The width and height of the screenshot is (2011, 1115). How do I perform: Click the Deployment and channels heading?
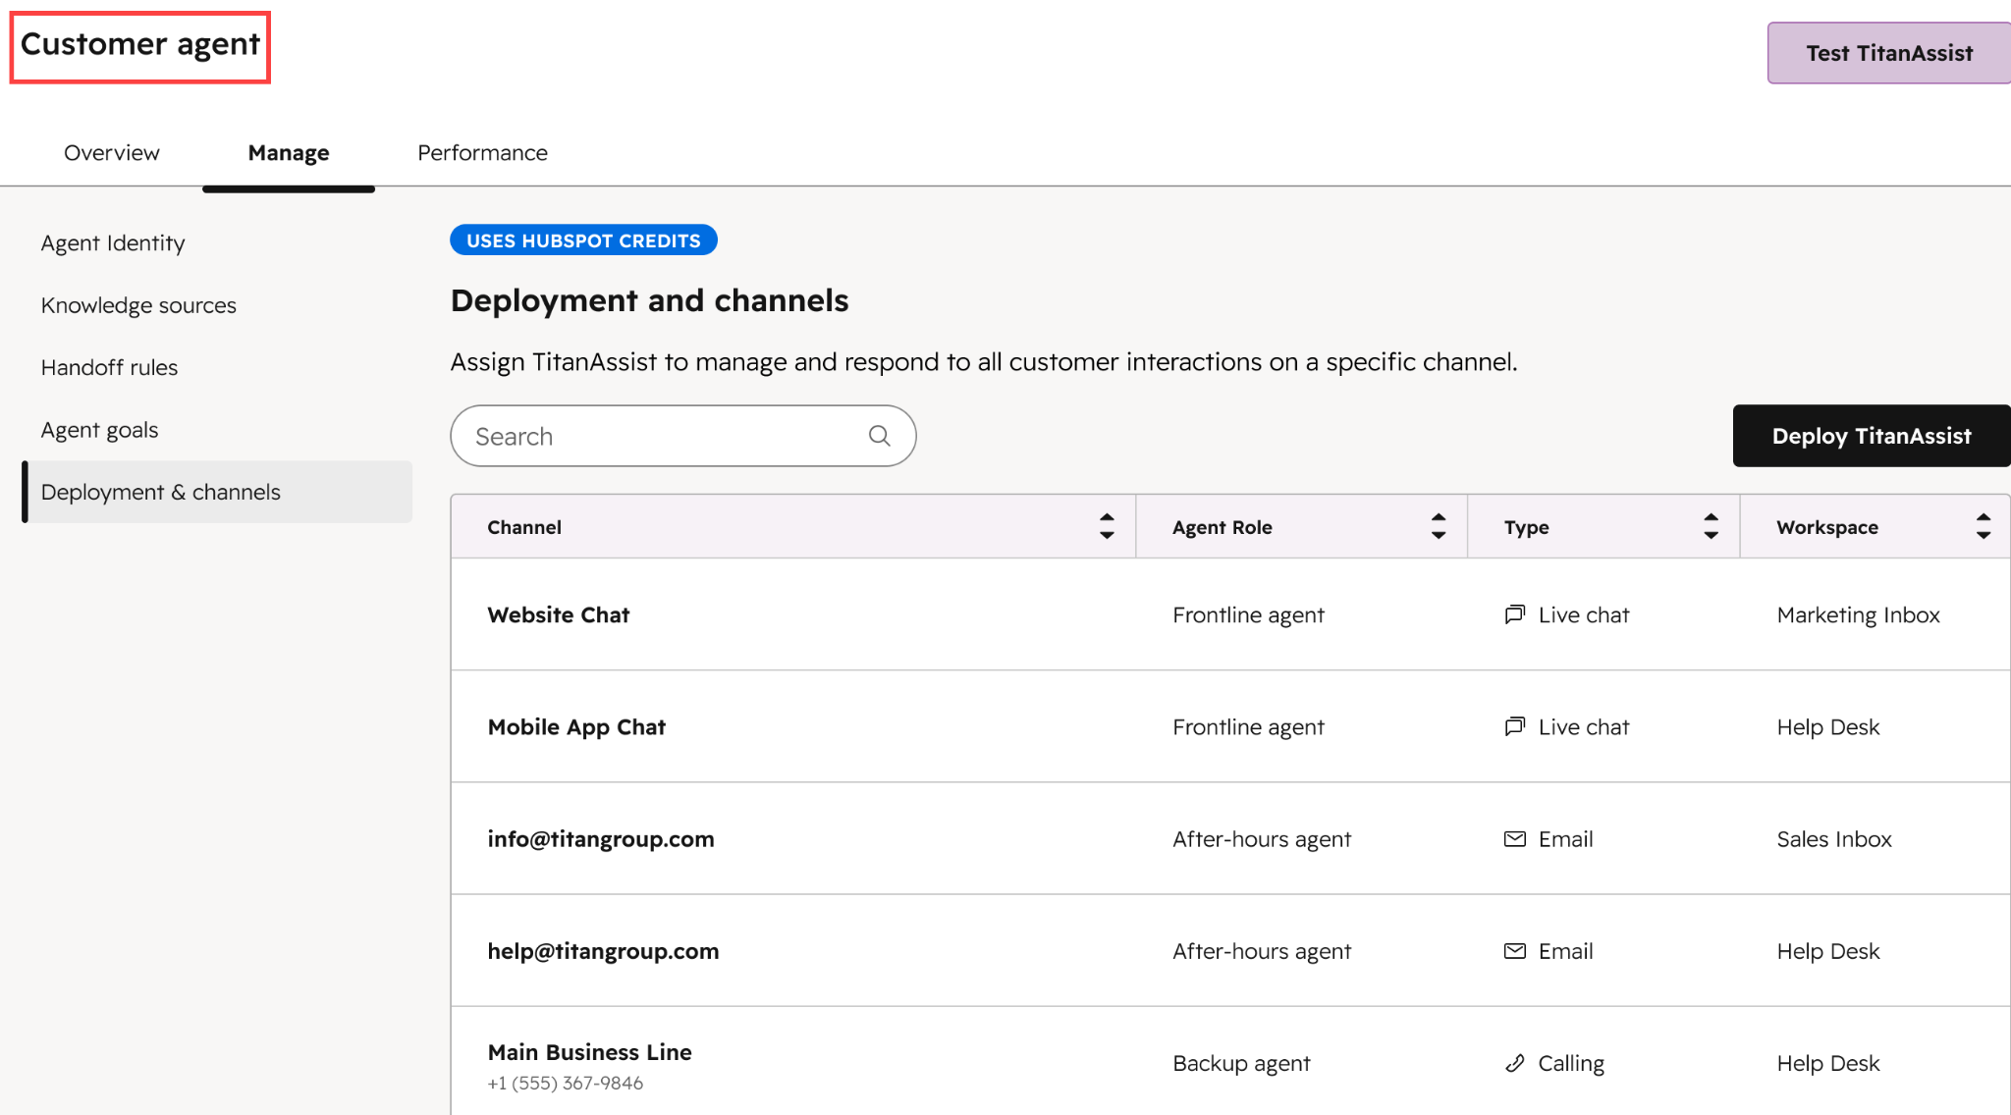point(649,300)
